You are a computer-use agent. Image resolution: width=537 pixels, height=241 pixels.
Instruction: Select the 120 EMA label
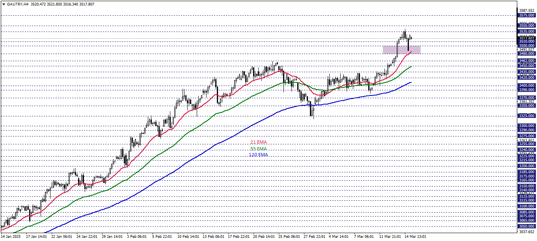click(258, 155)
